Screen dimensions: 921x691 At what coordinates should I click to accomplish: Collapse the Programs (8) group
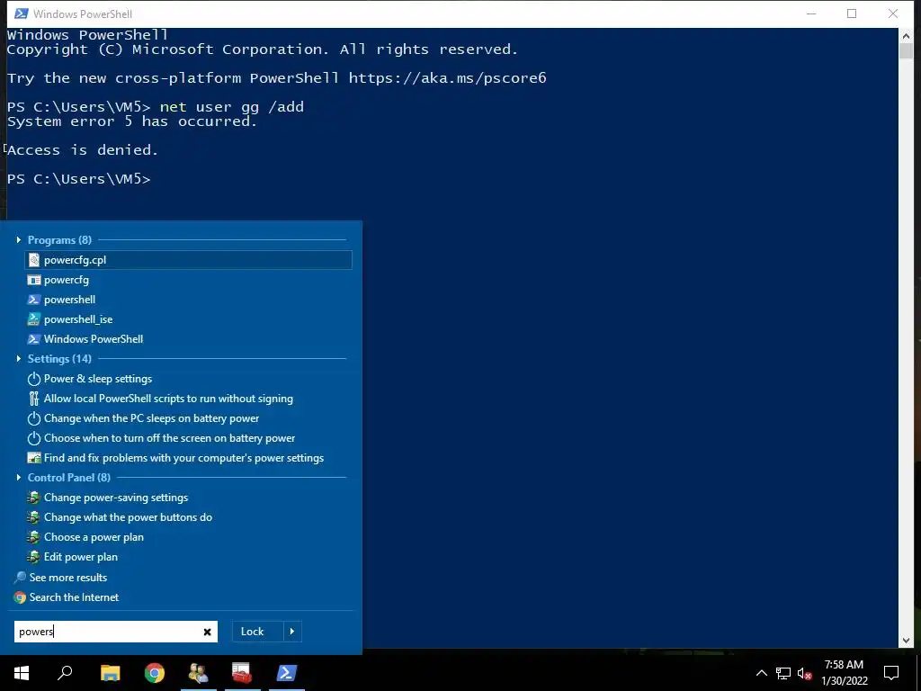(x=19, y=239)
